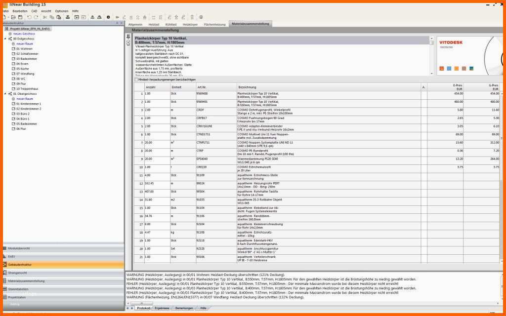The image size is (506, 316).
Task: Click the Copy toolbar icon
Action: tap(52, 17)
